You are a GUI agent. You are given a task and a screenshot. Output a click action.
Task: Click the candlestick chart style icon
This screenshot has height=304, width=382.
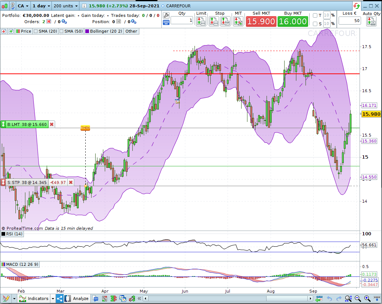pyautogui.click(x=5, y=6)
